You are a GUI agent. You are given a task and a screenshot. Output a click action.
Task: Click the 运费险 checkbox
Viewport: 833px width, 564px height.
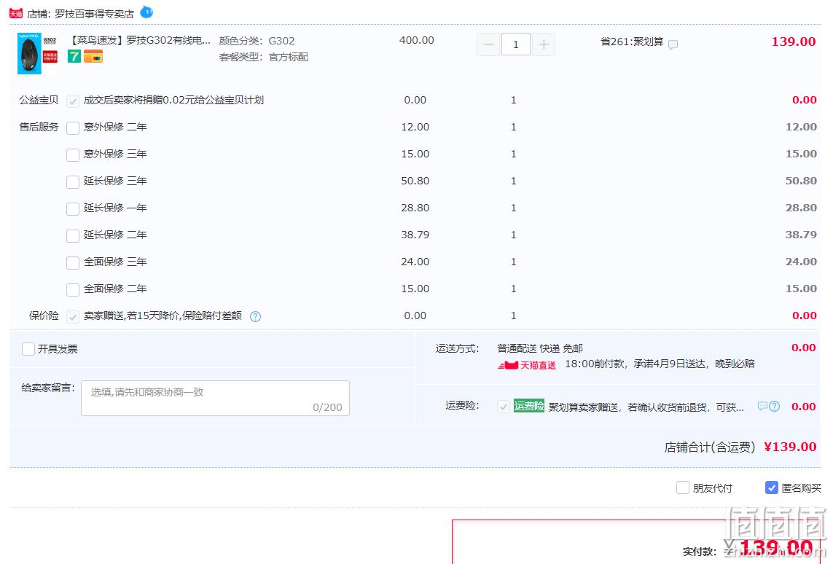[x=503, y=407]
